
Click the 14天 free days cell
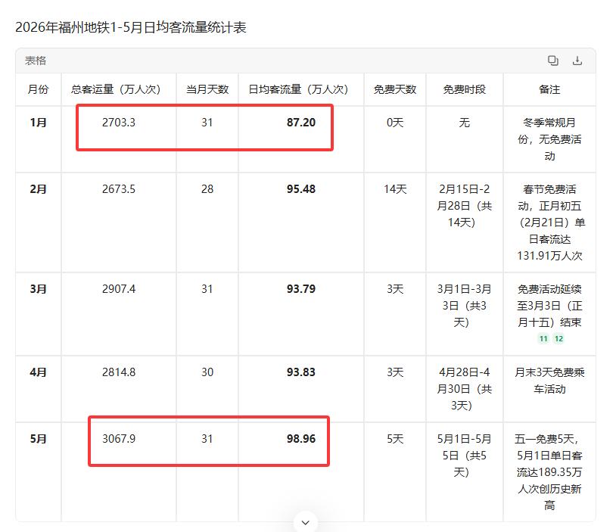(395, 189)
